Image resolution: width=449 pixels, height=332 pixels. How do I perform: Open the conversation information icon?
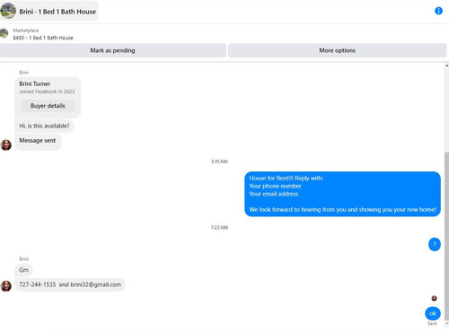[438, 11]
